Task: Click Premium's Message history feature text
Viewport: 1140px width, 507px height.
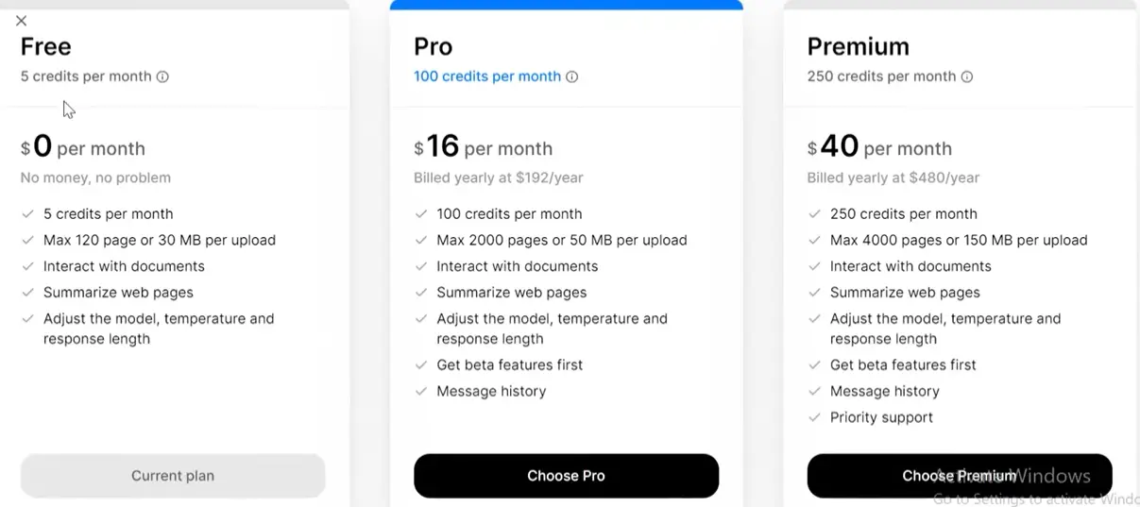Action: [x=884, y=391]
